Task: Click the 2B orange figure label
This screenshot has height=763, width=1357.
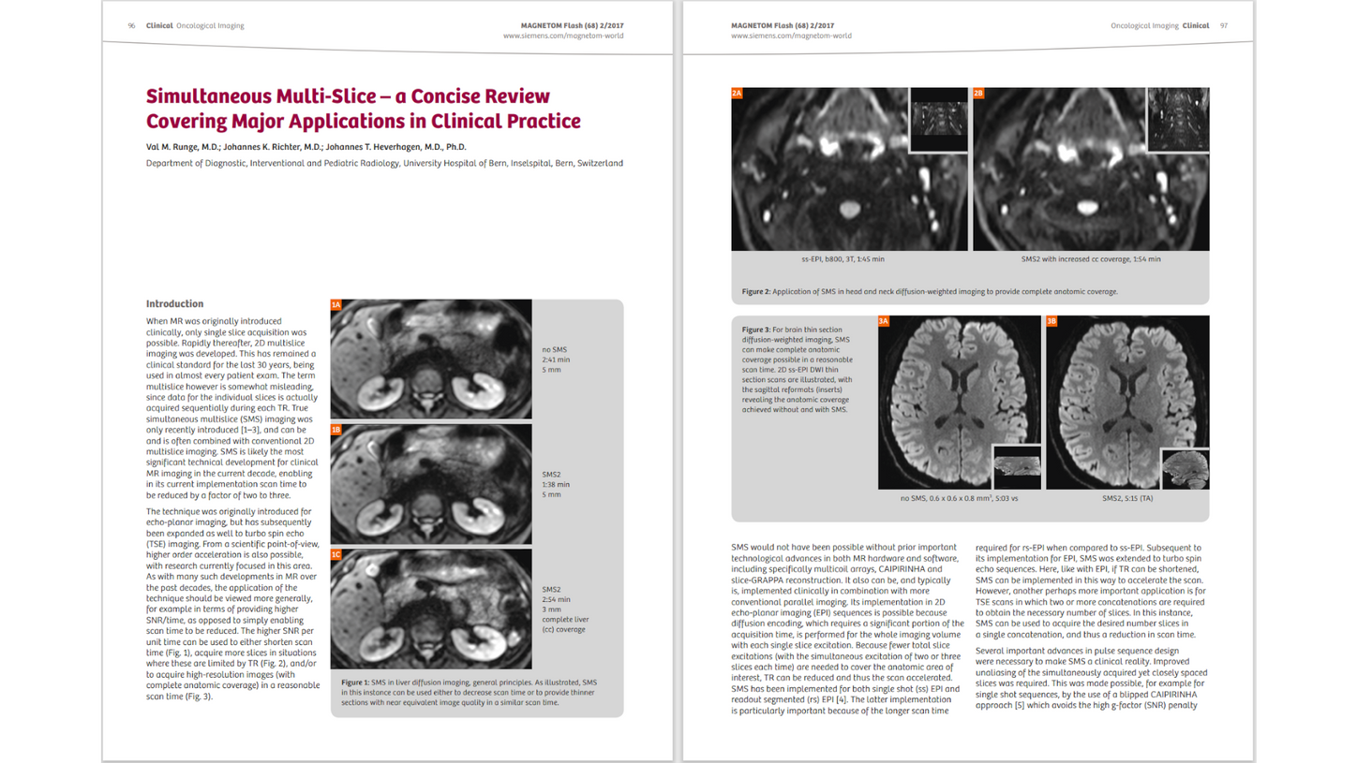Action: 978,93
